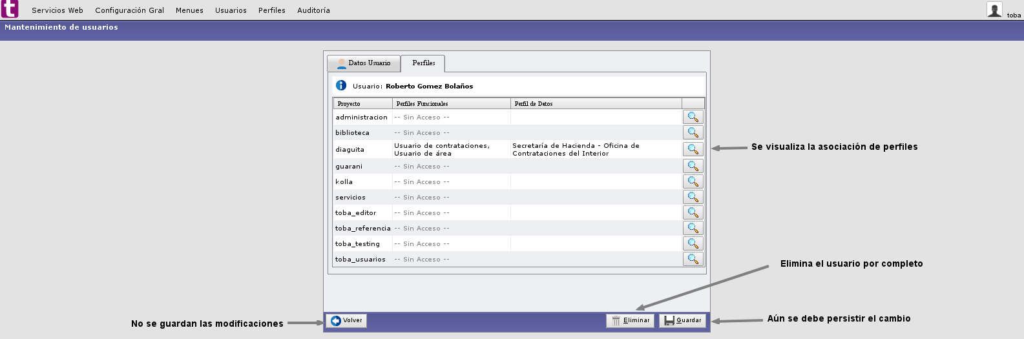Click the magnifier icon in diaguita row
Viewport: 1024px width, 339px height.
tap(693, 149)
